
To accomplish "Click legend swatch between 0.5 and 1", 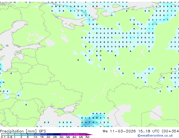I will pyautogui.click(x=11, y=134).
